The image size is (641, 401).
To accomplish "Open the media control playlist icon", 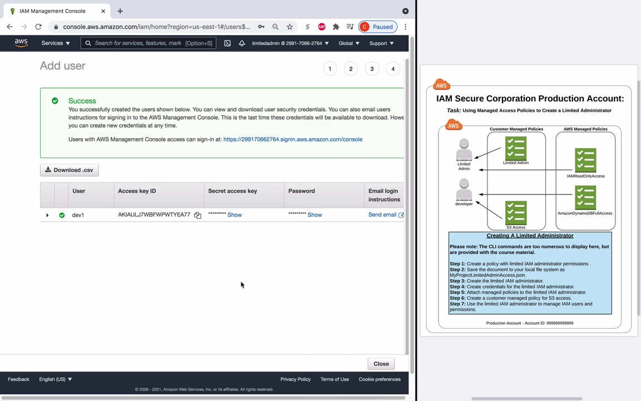I will pos(350,27).
